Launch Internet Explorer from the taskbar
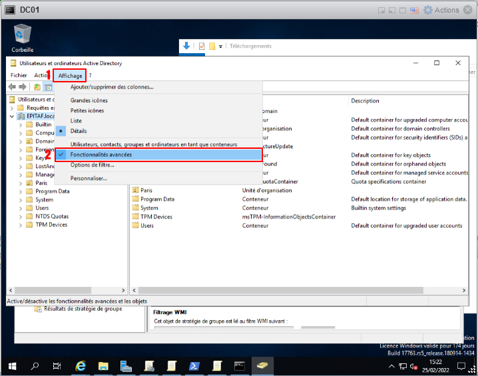Image resolution: width=478 pixels, height=376 pixels. (x=81, y=365)
